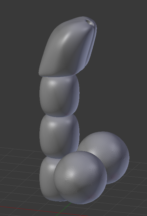Select the second rounded segment from the top
Screen dimensions: 147x216
point(60,96)
